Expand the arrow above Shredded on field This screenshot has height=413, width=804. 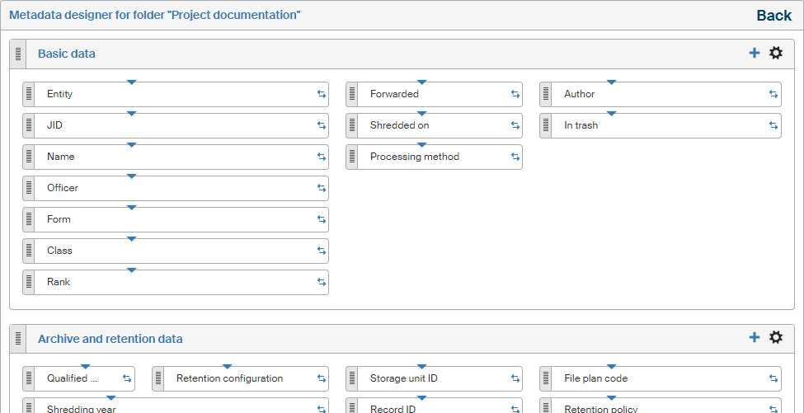point(421,114)
